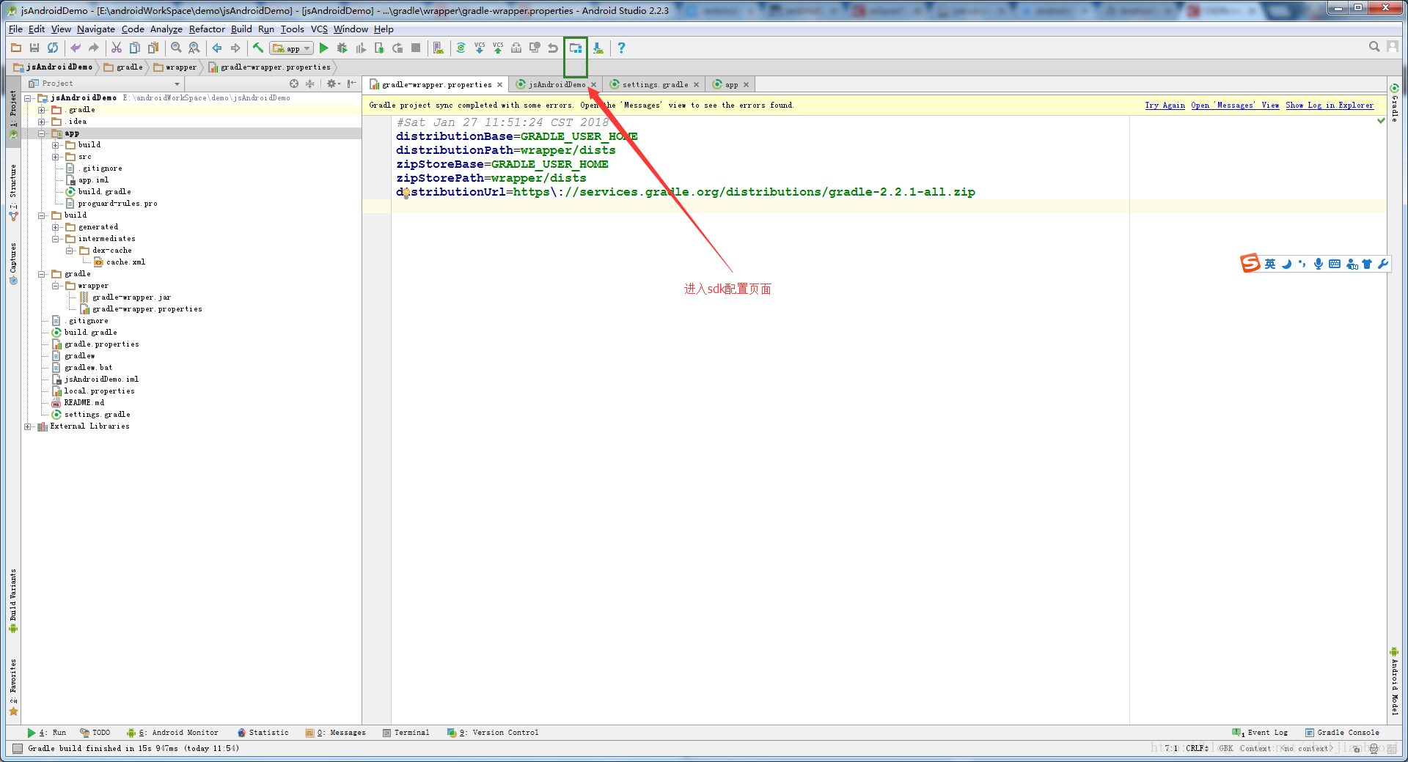The height and width of the screenshot is (762, 1408).
Task: Click the wrapper breadcrumb in navigation bar
Action: (x=175, y=67)
